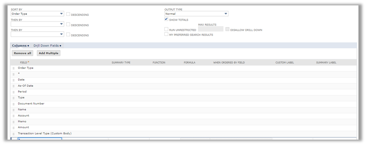
Task: Click the Formula column header
Action: [190, 62]
